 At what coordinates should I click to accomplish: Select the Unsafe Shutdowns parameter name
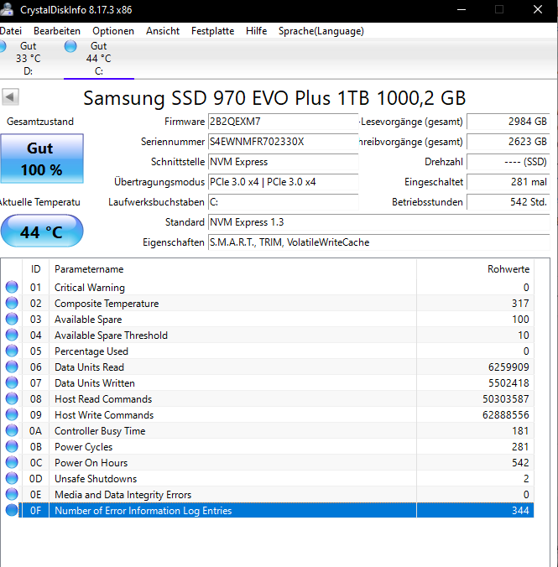click(x=96, y=478)
